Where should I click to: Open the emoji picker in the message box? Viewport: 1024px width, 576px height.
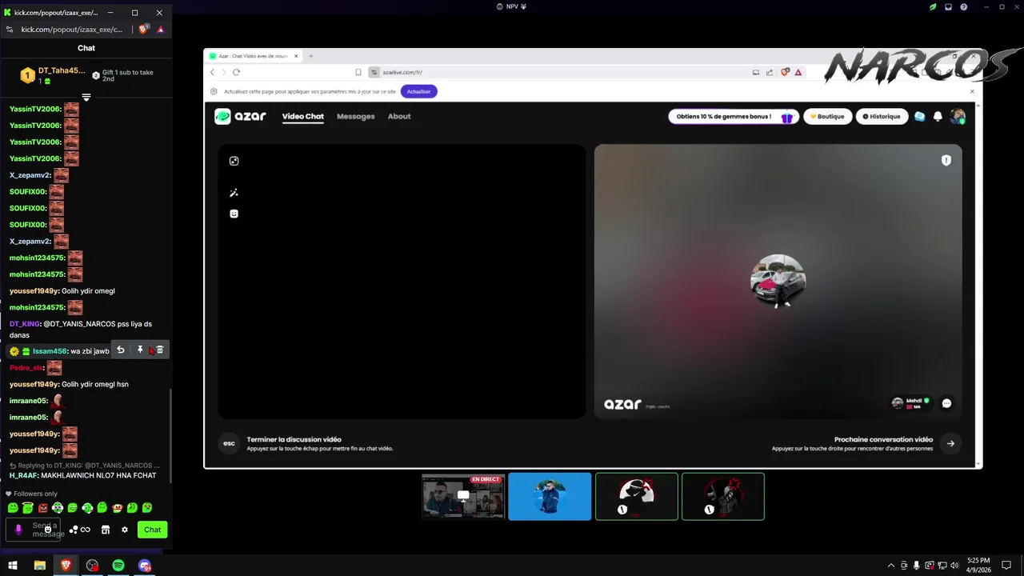tap(48, 530)
